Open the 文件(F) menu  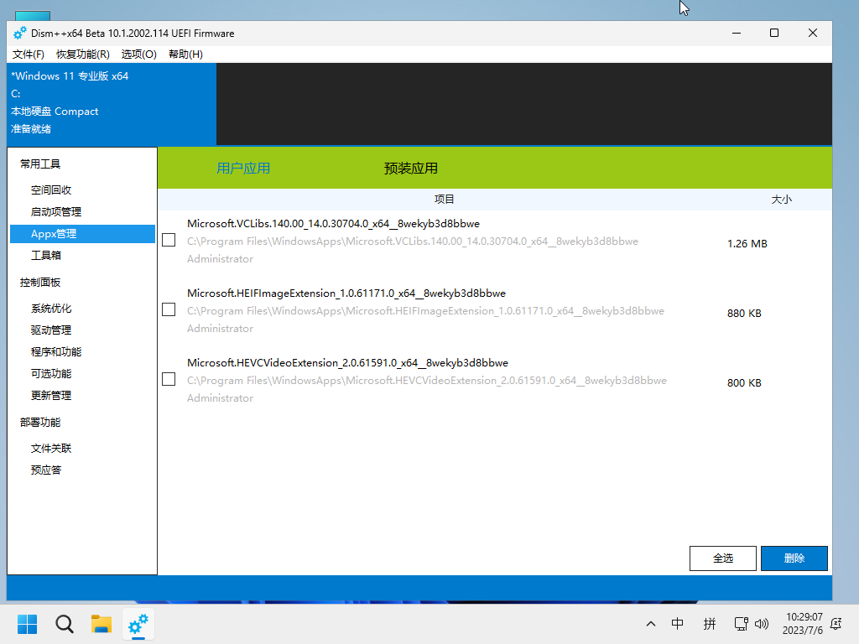(29, 55)
